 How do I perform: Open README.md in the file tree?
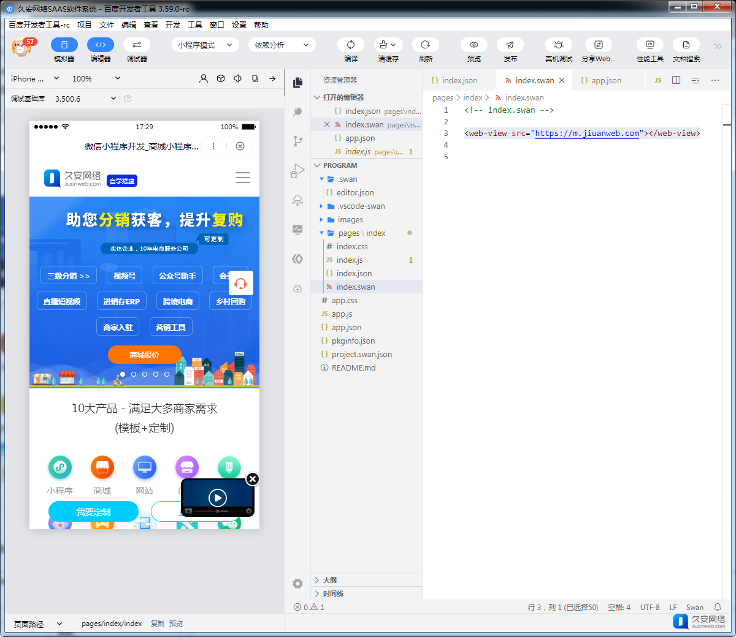[x=366, y=368]
